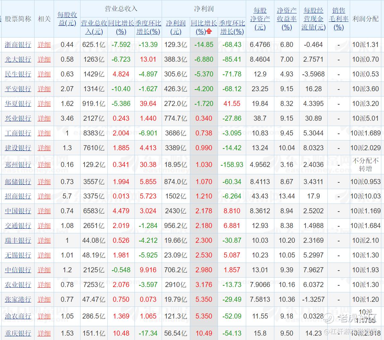The height and width of the screenshot is (340, 384).
Task: Open the 重庆银行 stock link
Action: click(x=18, y=333)
